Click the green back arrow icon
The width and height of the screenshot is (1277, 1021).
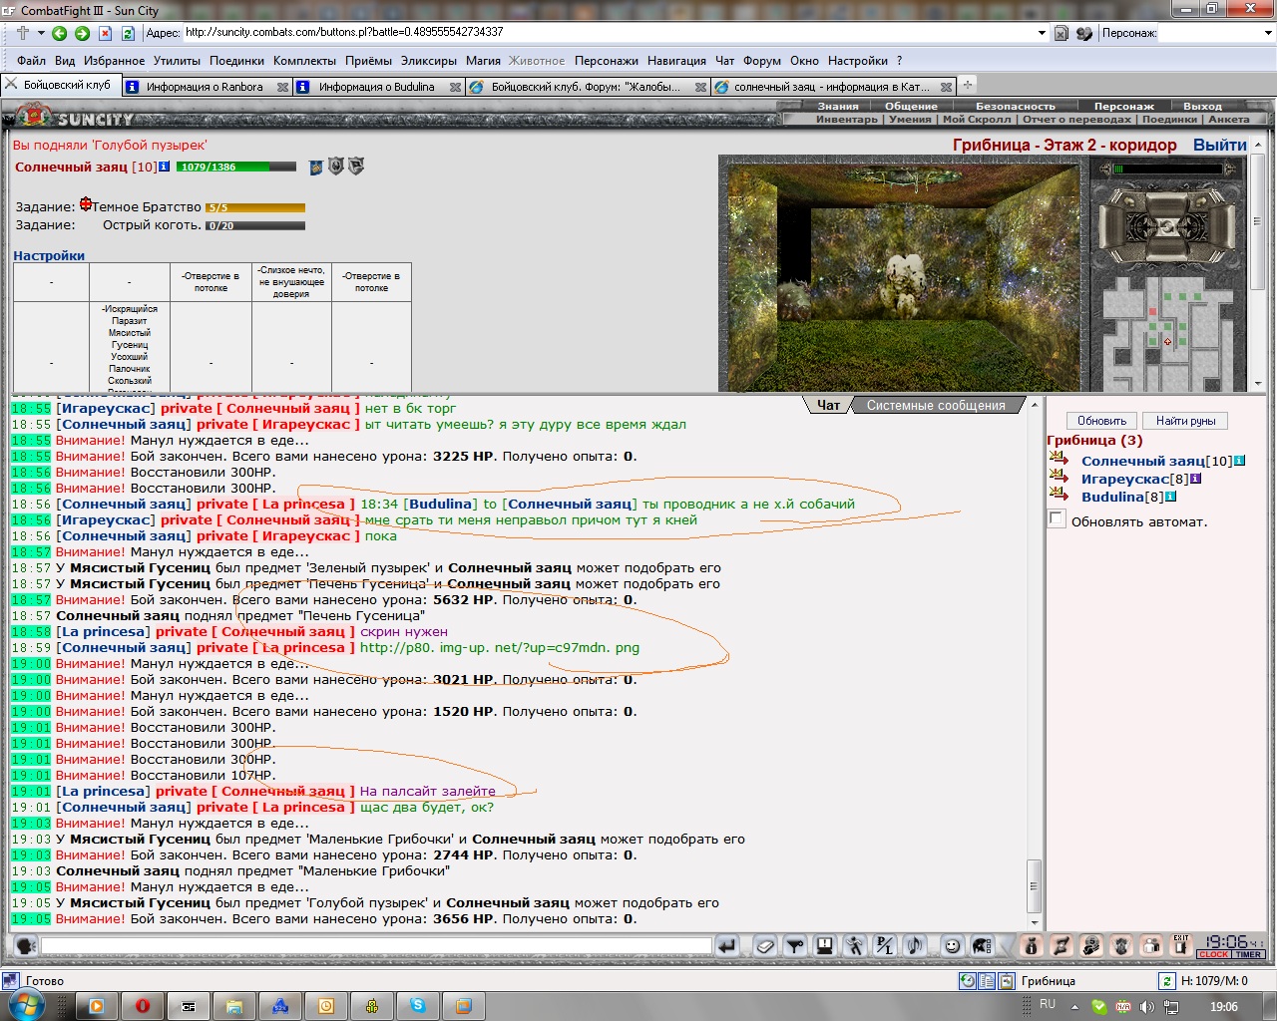pyautogui.click(x=59, y=33)
